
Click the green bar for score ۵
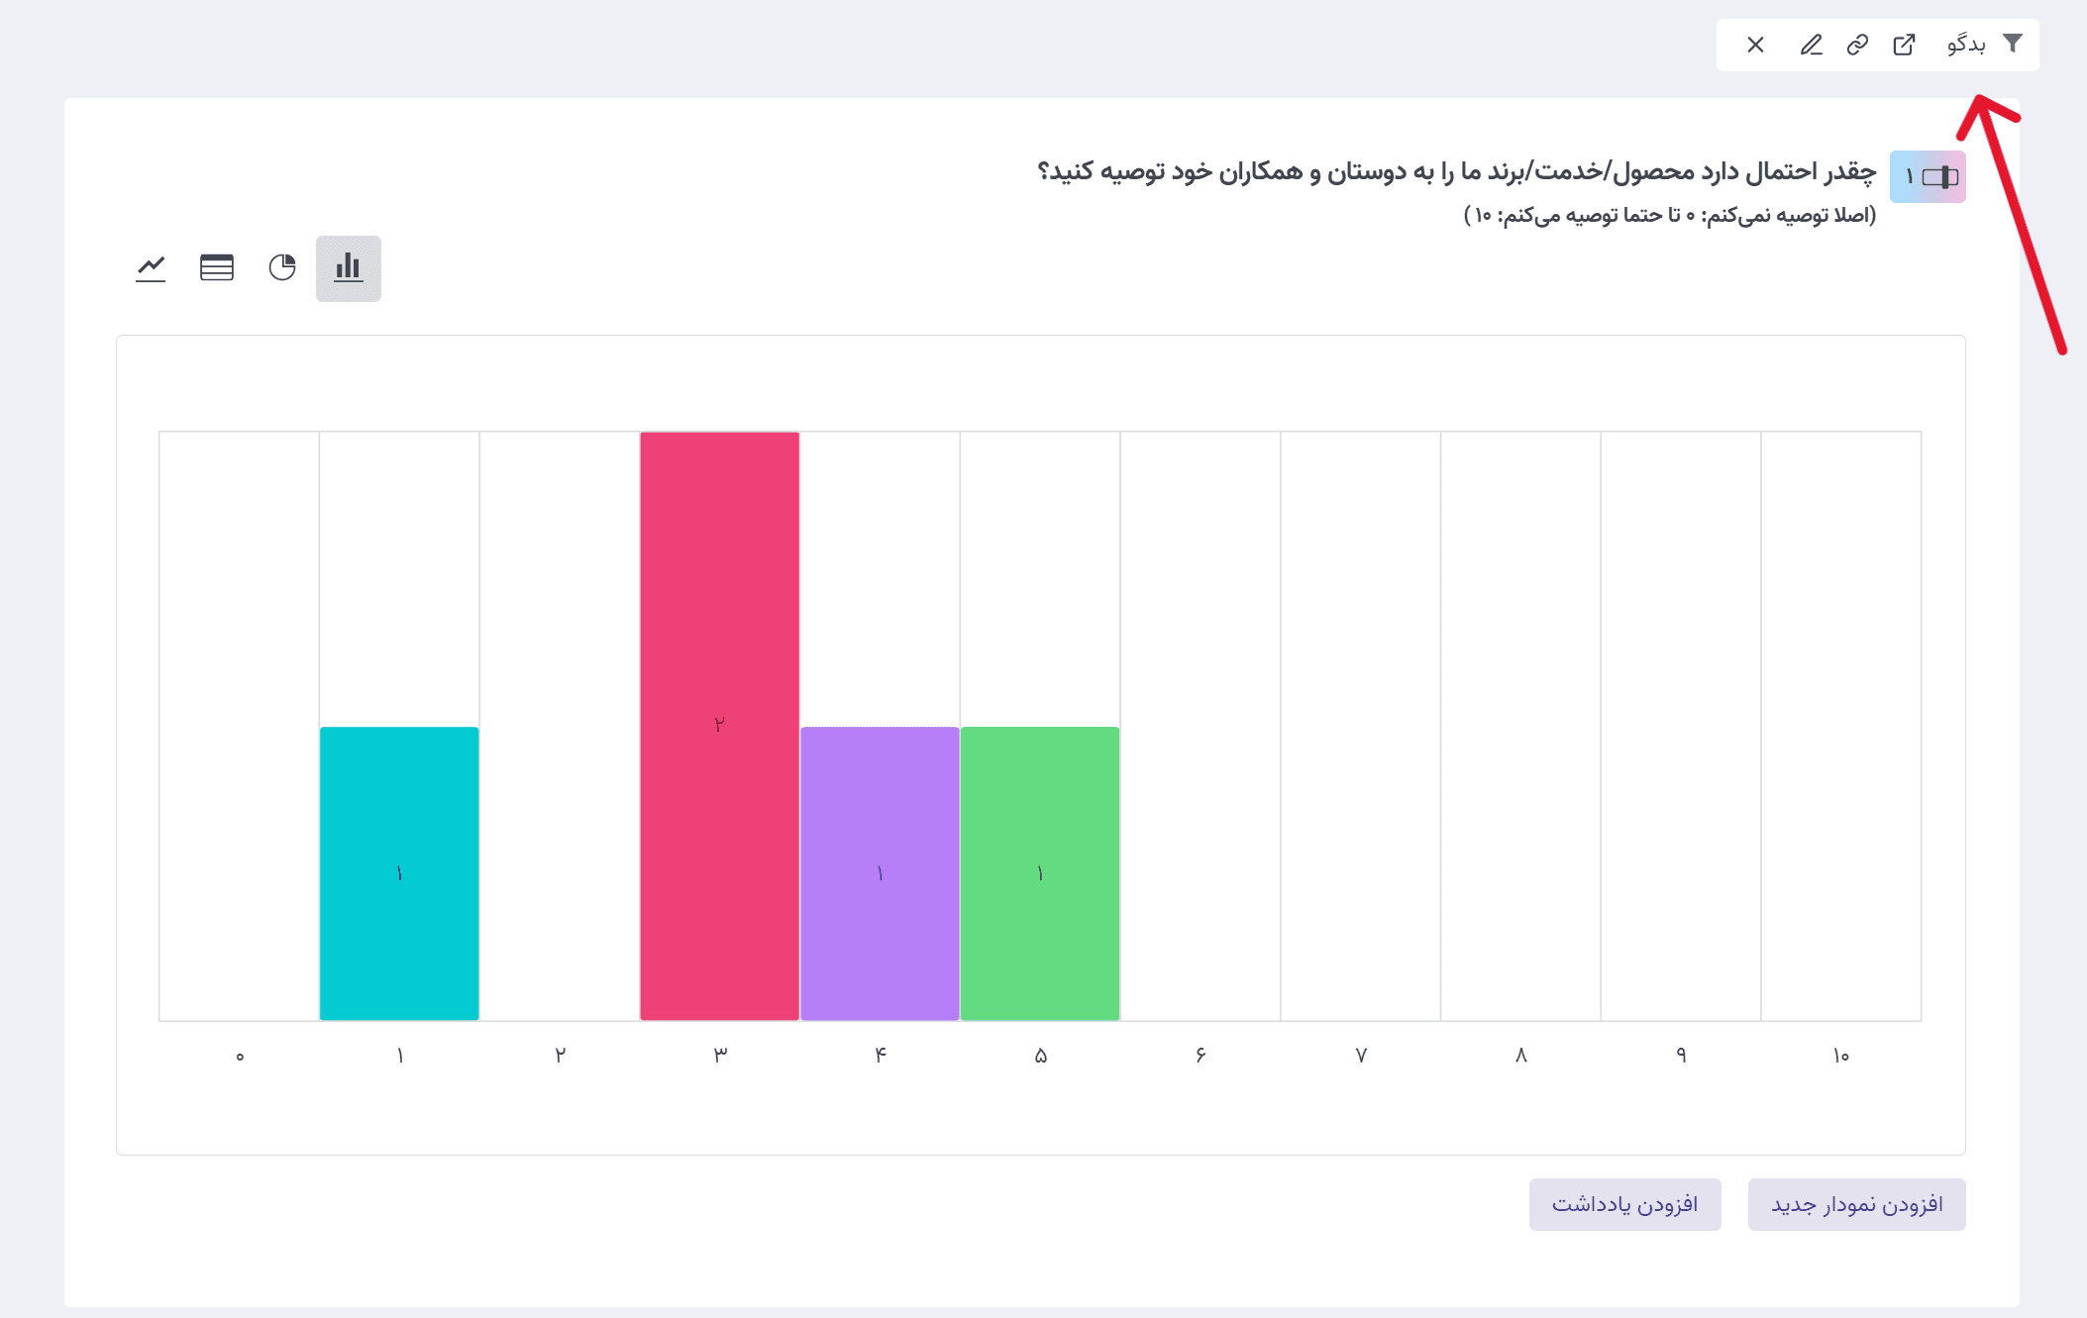pyautogui.click(x=1040, y=872)
